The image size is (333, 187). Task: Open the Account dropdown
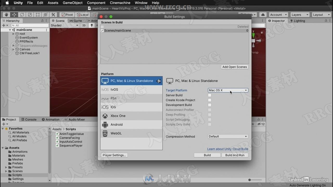pyautogui.click(x=278, y=15)
